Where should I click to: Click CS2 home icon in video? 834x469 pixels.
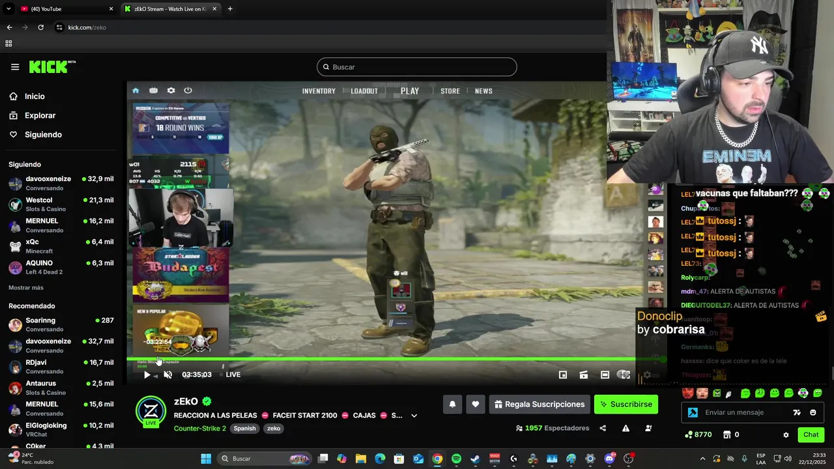[136, 91]
